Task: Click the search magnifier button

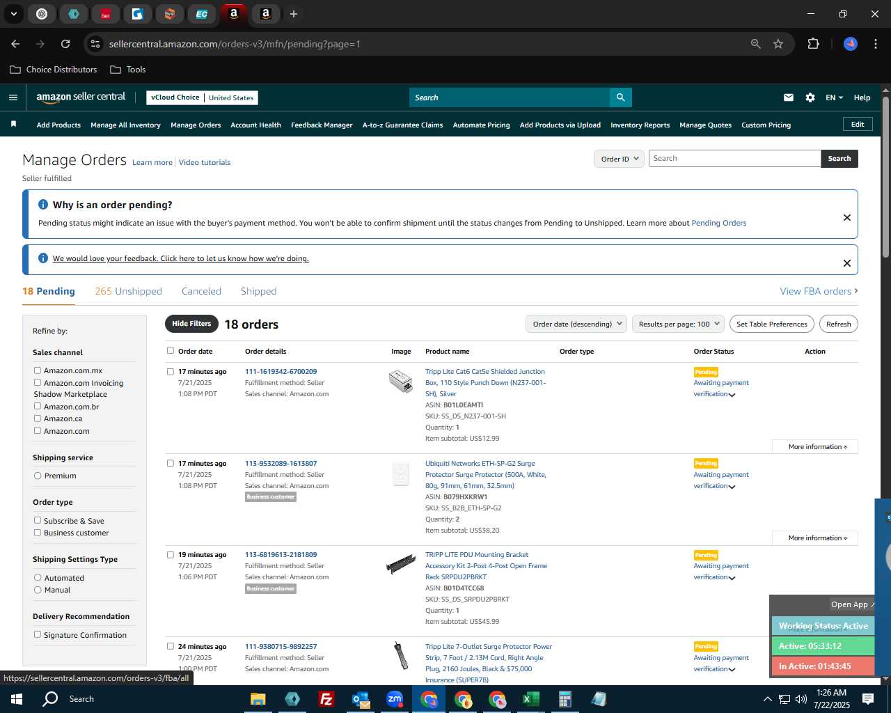Action: (620, 97)
